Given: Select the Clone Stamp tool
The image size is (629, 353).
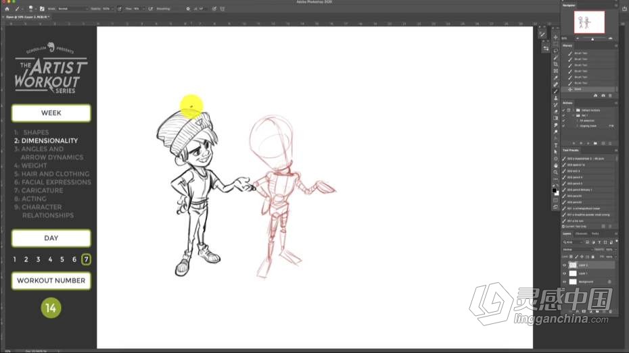Looking at the screenshot, I should coord(555,98).
